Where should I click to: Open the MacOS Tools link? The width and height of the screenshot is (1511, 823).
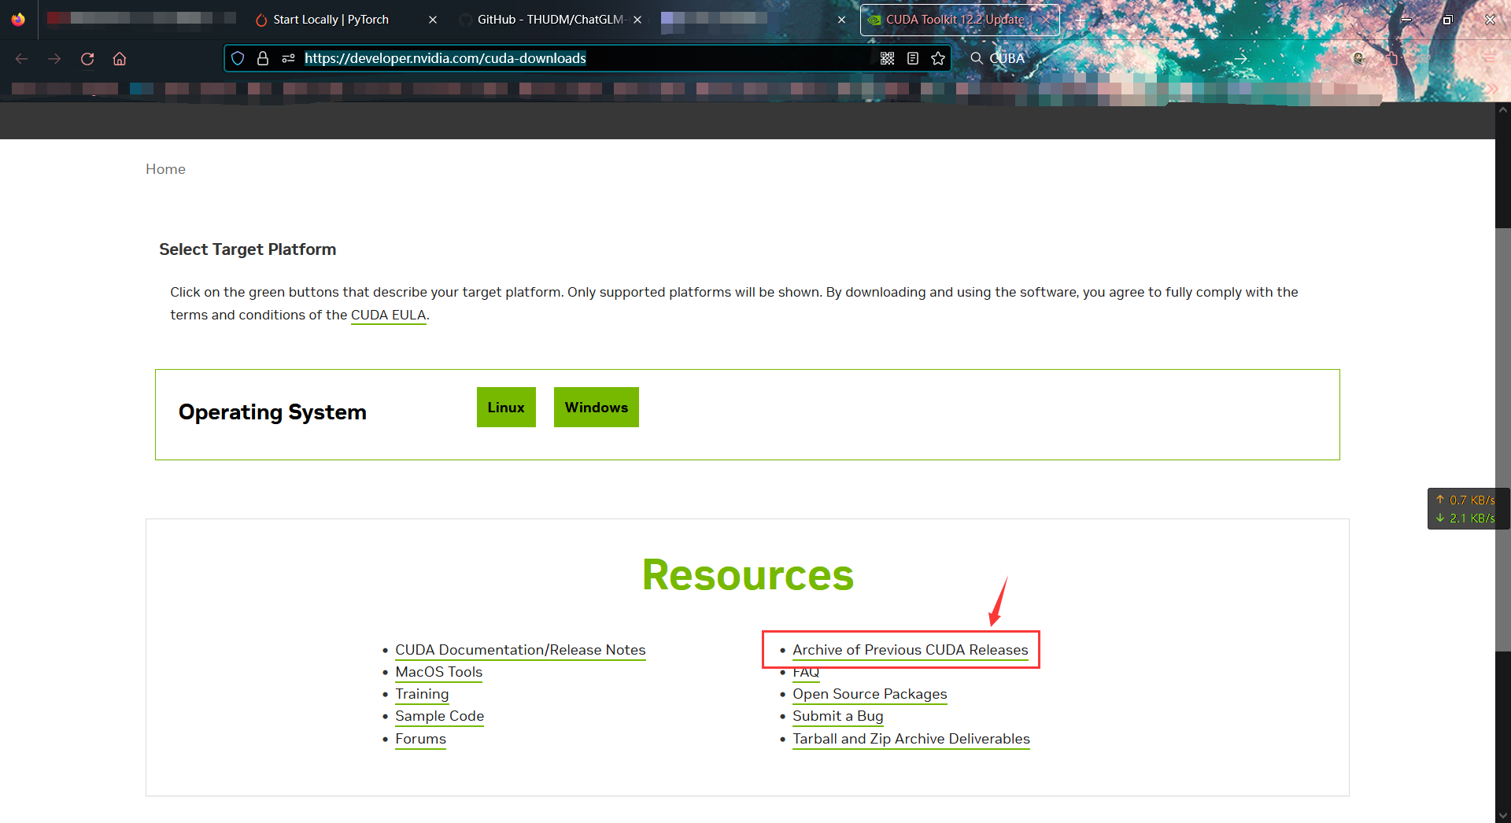[x=438, y=672]
